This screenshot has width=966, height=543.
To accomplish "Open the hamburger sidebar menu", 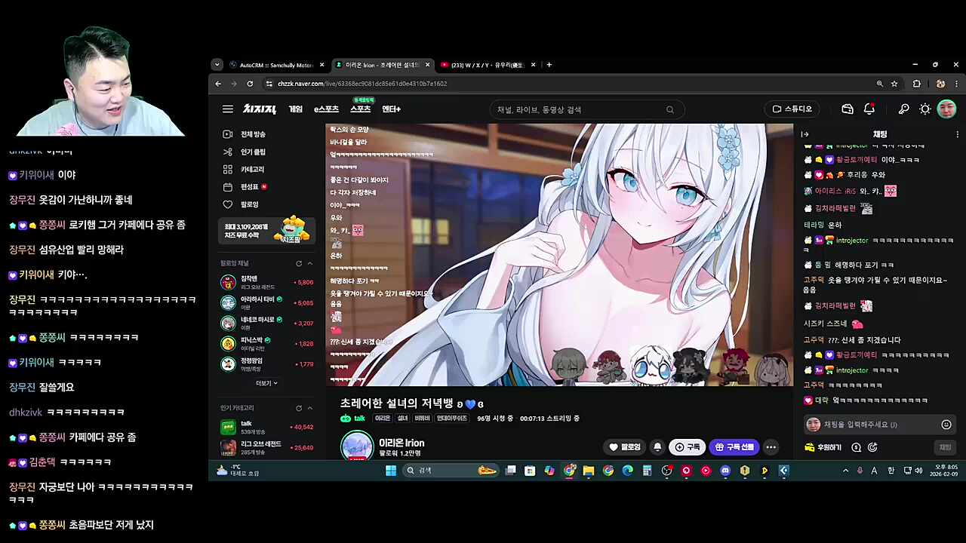I will tap(227, 109).
